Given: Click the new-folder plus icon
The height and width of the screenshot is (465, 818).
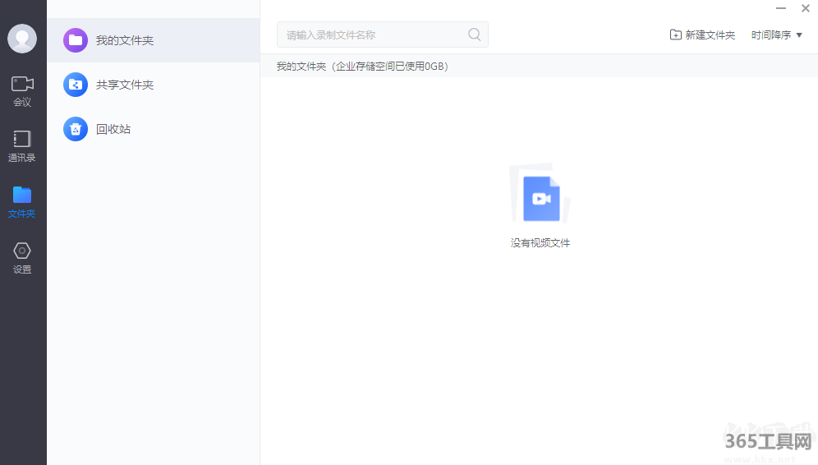Looking at the screenshot, I should coord(675,35).
